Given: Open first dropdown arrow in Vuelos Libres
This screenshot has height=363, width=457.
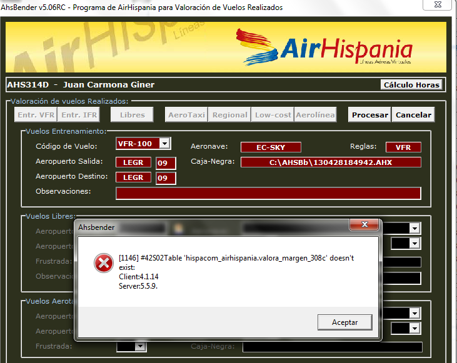Looking at the screenshot, I should pyautogui.click(x=414, y=229).
